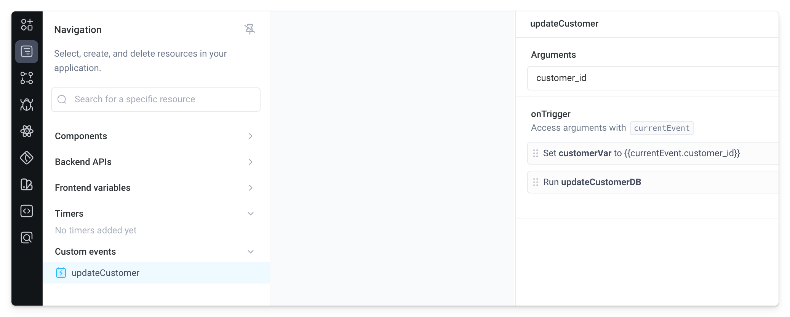This screenshot has height=317, width=790.
Task: Open the workflow nodes panel
Action: (x=26, y=78)
